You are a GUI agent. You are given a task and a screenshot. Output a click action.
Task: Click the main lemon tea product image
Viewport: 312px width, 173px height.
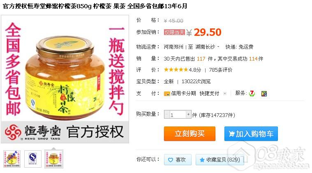[x=65, y=79]
